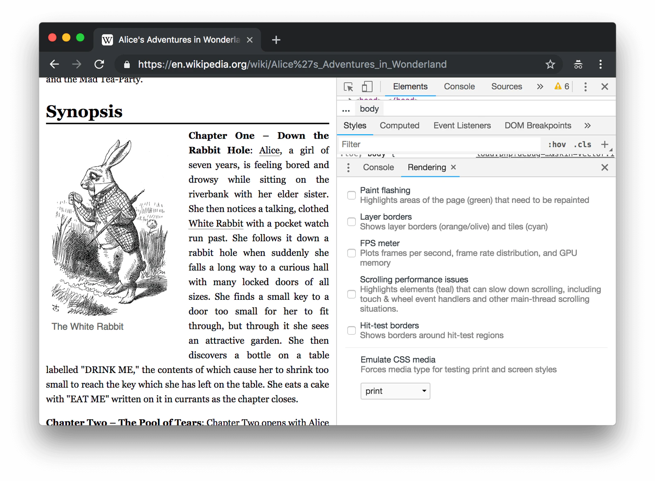Close the DevTools panel
This screenshot has height=481, width=655.
tap(605, 87)
